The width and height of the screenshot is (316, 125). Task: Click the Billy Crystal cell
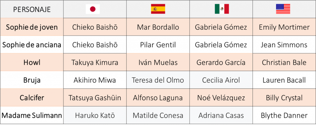tap(284, 98)
